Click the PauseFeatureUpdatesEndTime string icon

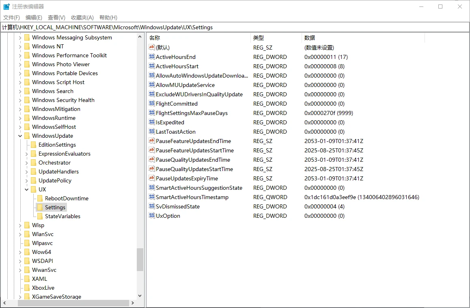pyautogui.click(x=152, y=141)
